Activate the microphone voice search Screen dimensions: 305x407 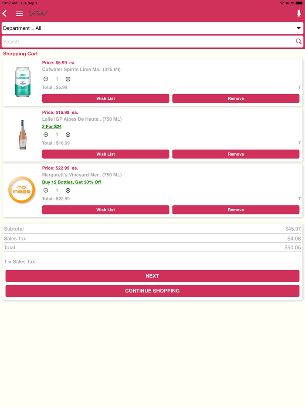pos(298,14)
